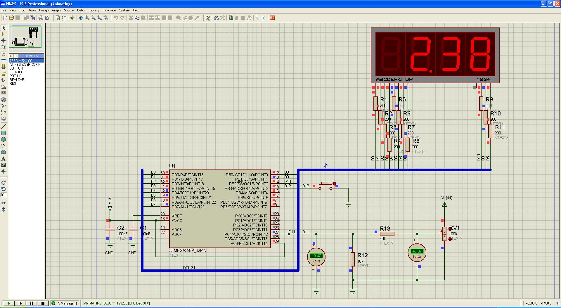
Task: Click the L library button
Action: tap(16, 56)
